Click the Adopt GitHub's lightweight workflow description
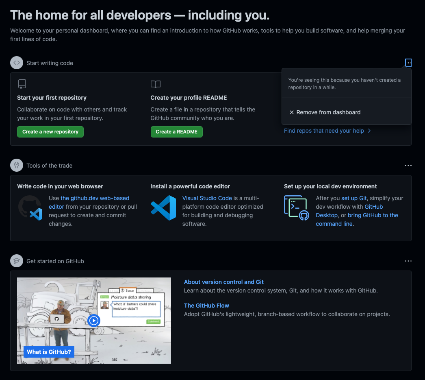Viewport: 425px width, 380px height. 287,314
